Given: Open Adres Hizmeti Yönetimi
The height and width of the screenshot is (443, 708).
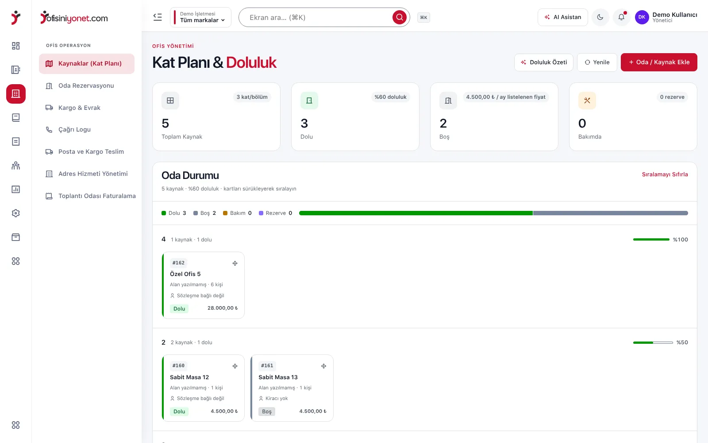Looking at the screenshot, I should (x=87, y=174).
